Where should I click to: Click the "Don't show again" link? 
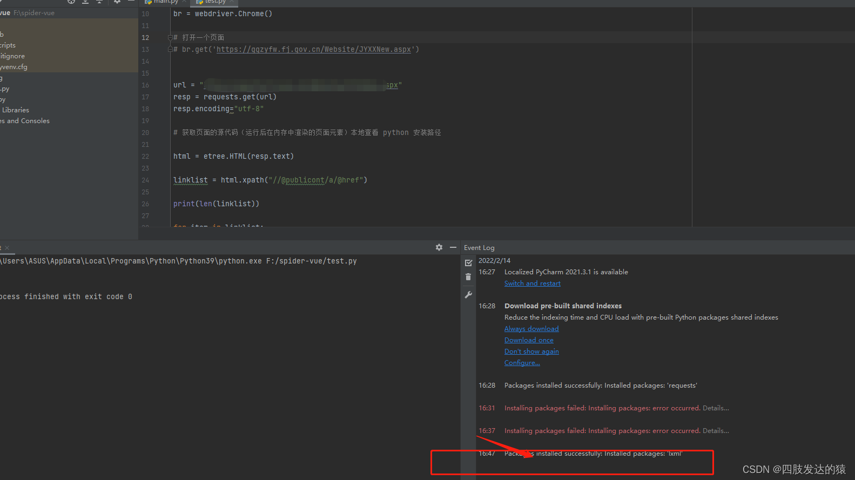(531, 351)
